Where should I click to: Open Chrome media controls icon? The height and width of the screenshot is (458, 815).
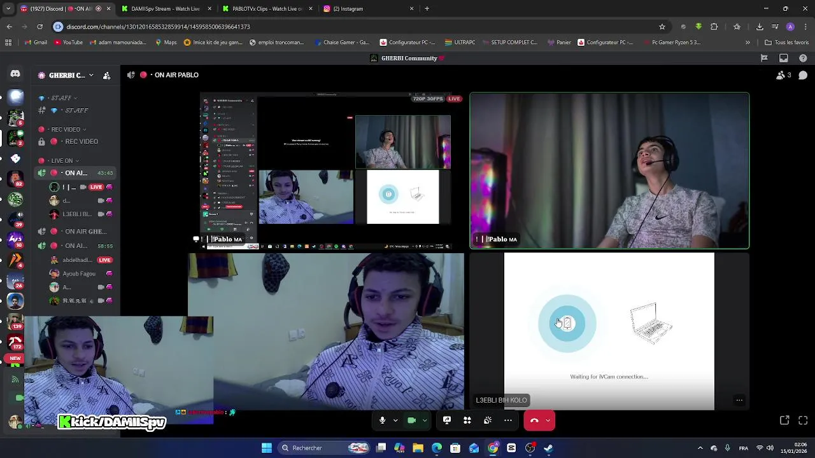(775, 27)
